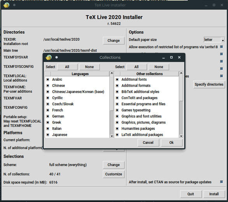Click the Quit button
Screen dimensions: 228x202
tap(191, 194)
